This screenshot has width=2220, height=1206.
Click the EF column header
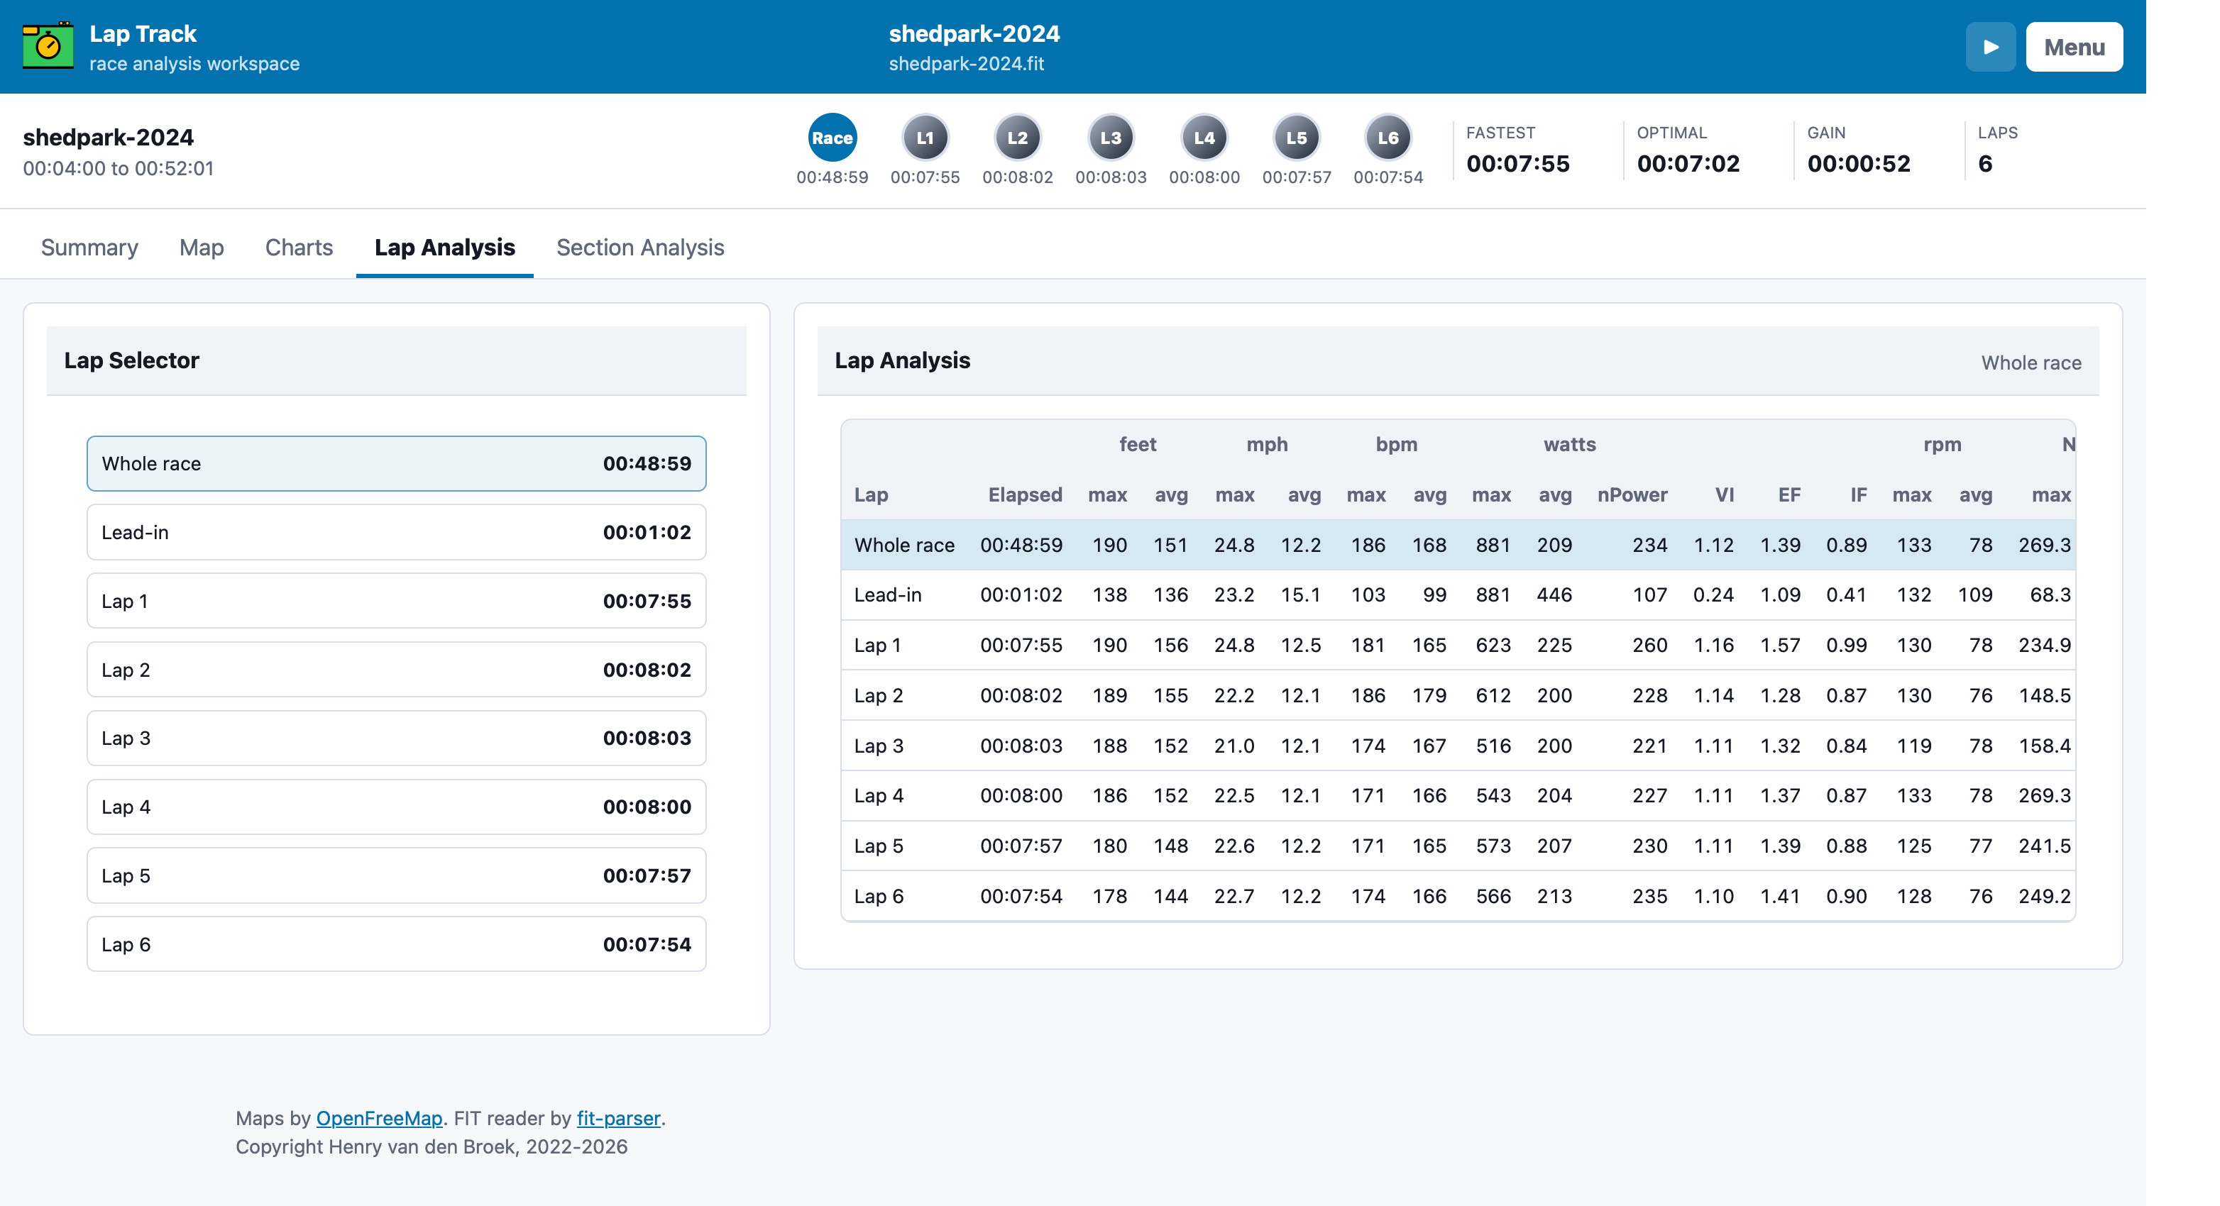(x=1789, y=495)
